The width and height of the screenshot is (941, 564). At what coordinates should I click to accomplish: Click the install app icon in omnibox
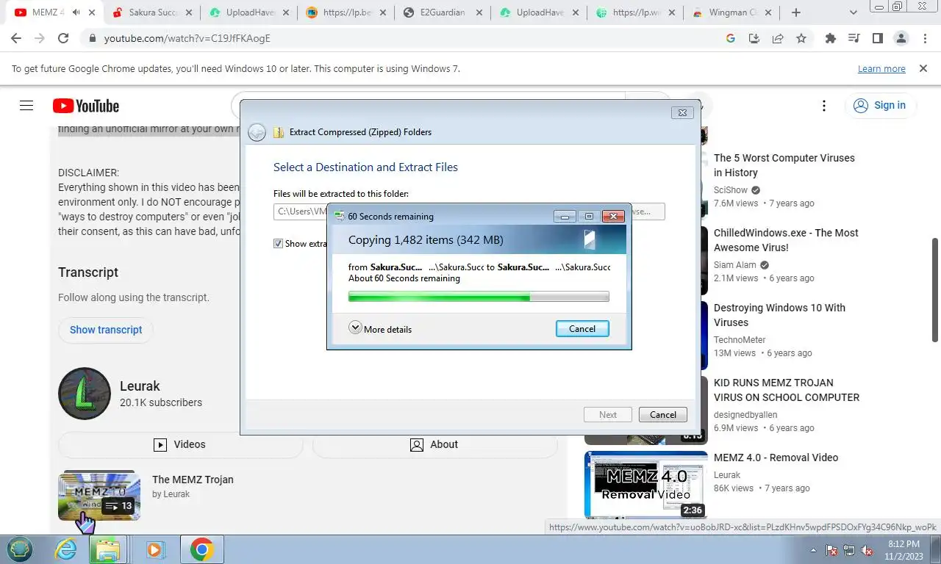[x=754, y=38]
